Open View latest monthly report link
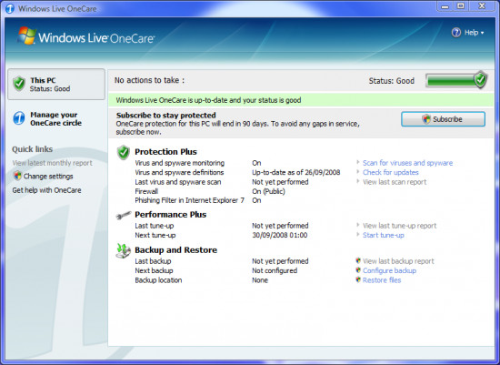 tap(53, 163)
